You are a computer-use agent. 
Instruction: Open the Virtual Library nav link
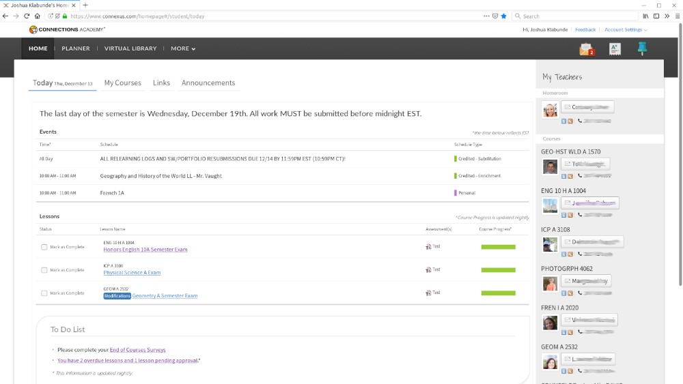[x=130, y=48]
